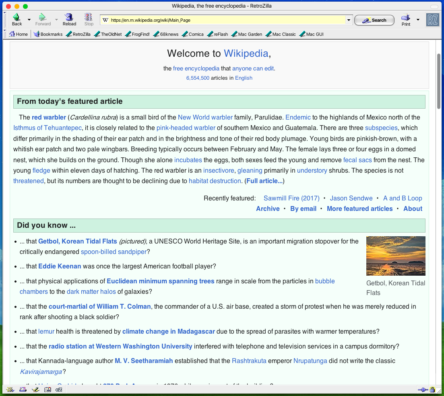Open the 'habitat destruction' link
The image size is (444, 396).
coord(215,181)
